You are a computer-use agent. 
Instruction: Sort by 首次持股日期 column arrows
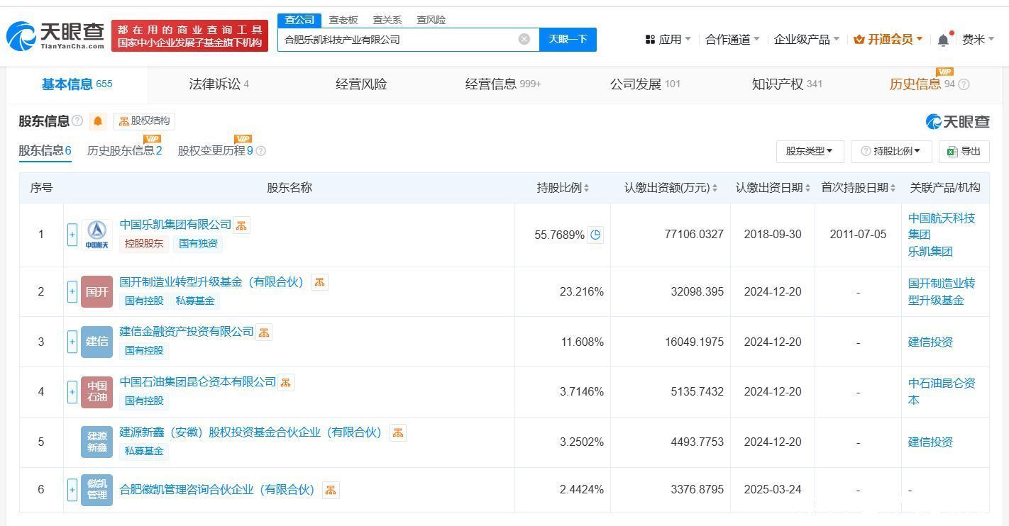(893, 188)
